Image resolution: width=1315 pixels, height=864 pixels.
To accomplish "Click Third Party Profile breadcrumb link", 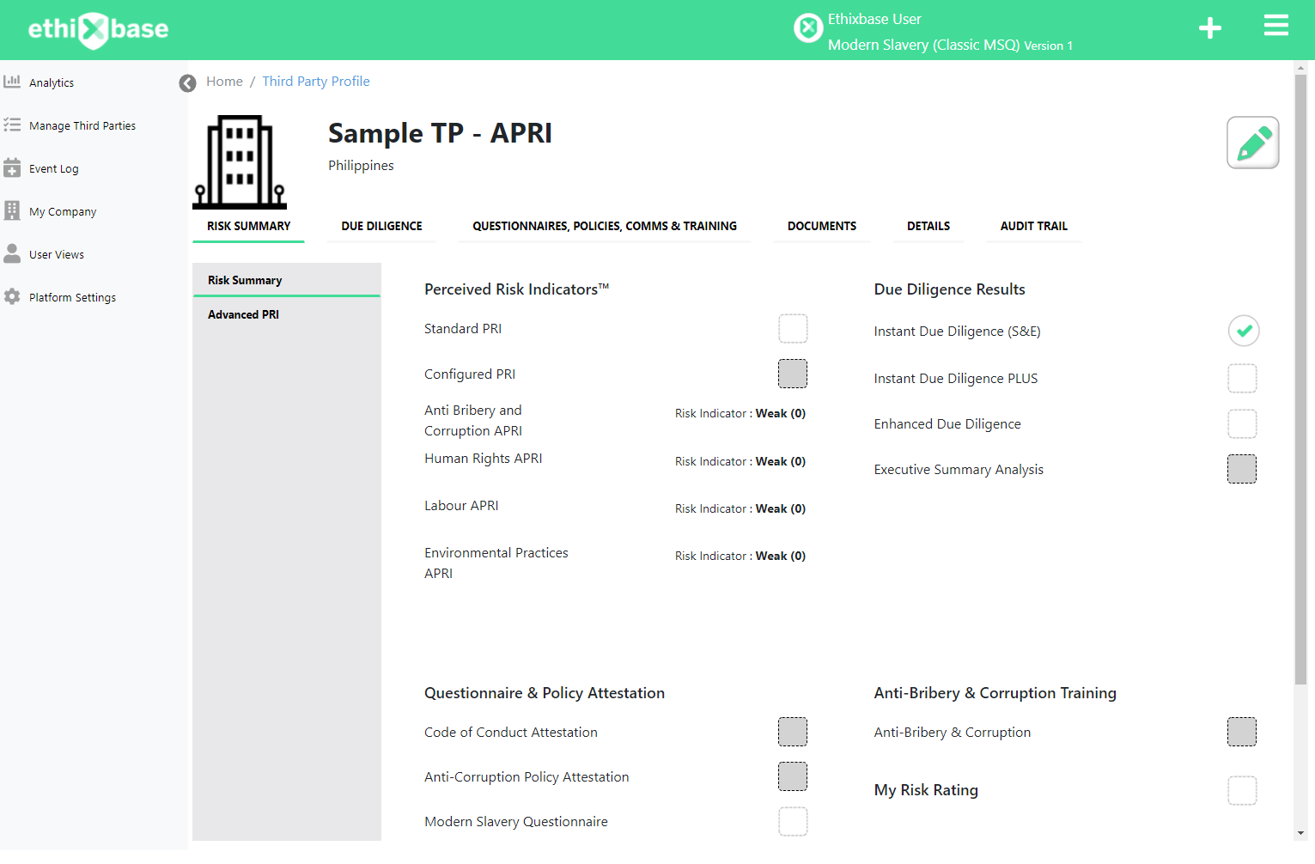I will (x=316, y=82).
